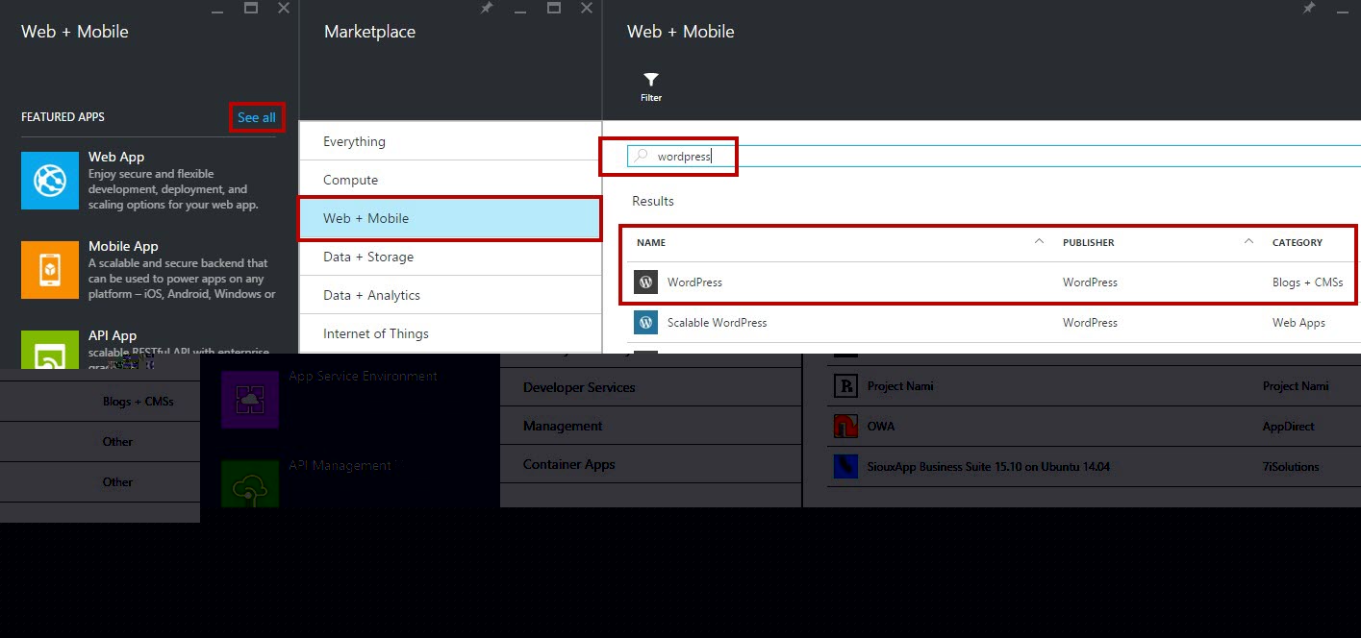
Task: Click SiouxApp Business Suite 15.10 on Ubuntu text
Action: coord(988,467)
